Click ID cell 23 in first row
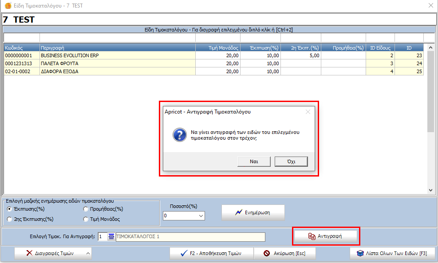 click(x=409, y=55)
